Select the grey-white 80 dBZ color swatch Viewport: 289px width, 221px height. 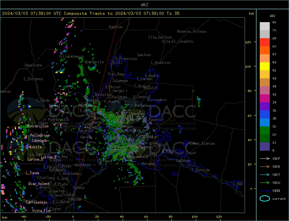tap(265, 26)
